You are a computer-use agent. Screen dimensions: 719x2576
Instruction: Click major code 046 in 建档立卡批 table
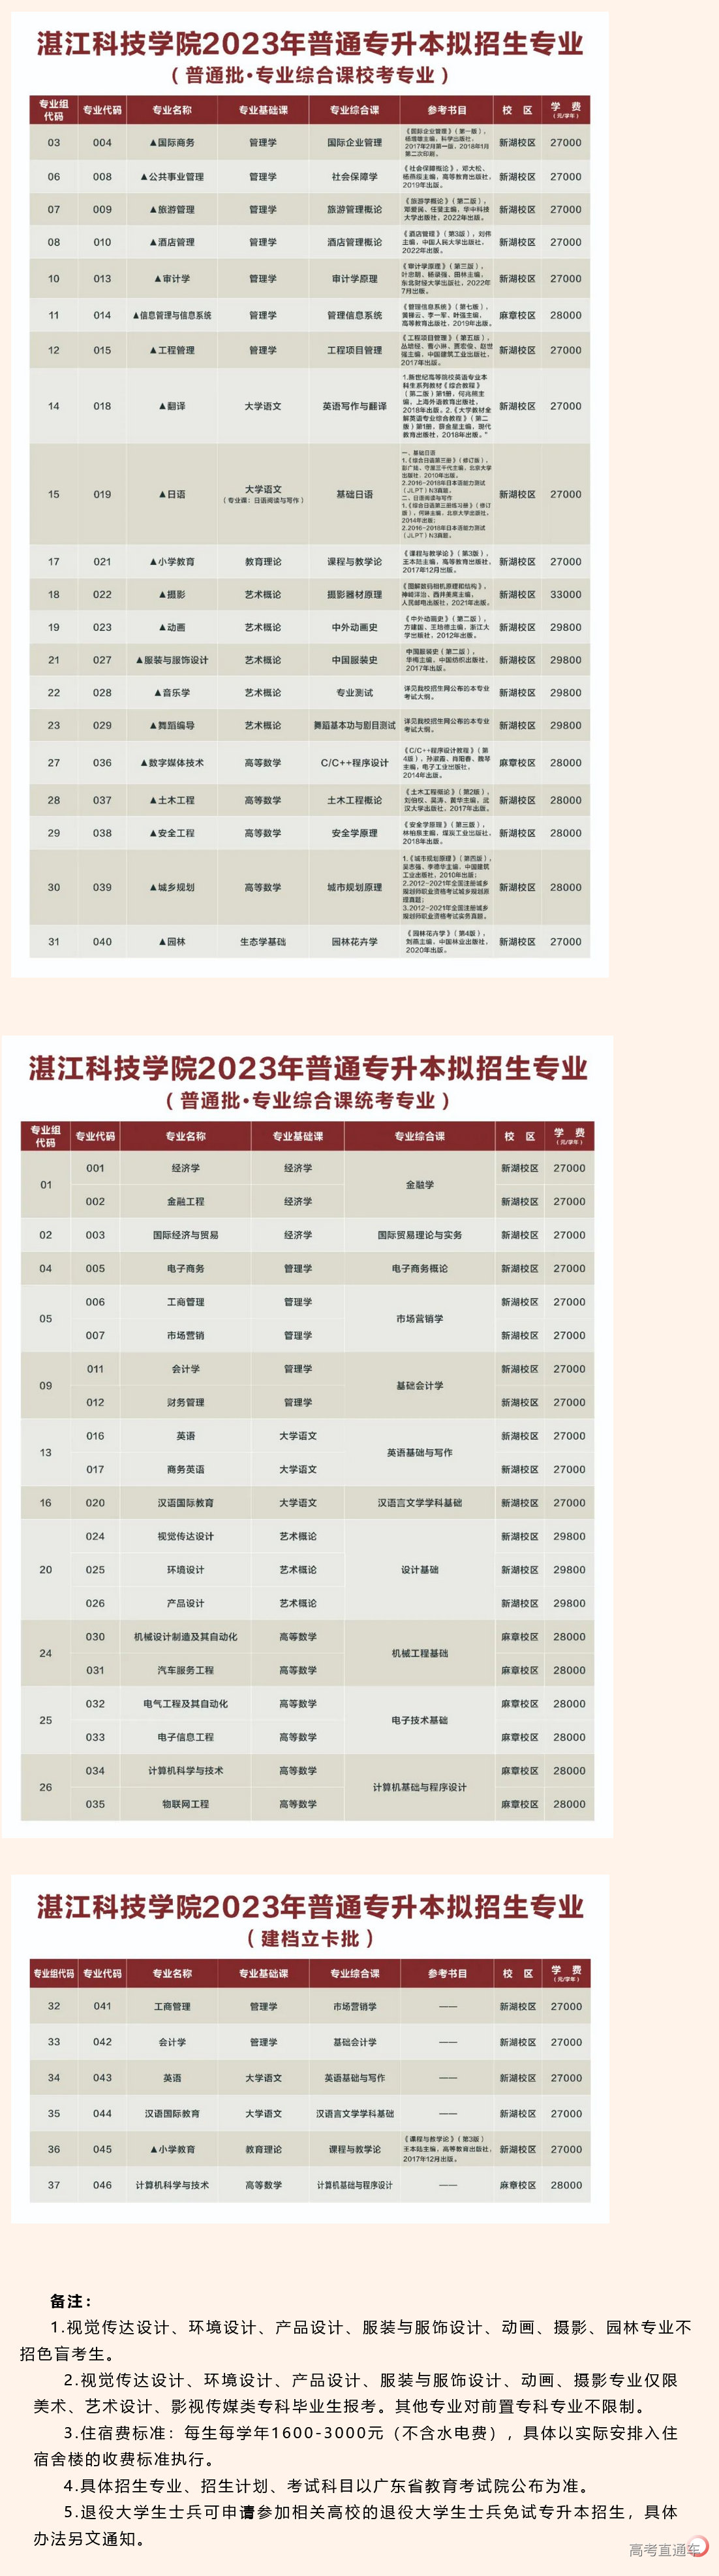[x=103, y=2185]
